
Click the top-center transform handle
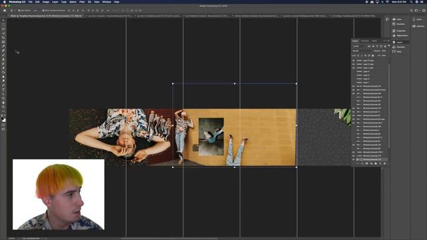[x=235, y=83]
